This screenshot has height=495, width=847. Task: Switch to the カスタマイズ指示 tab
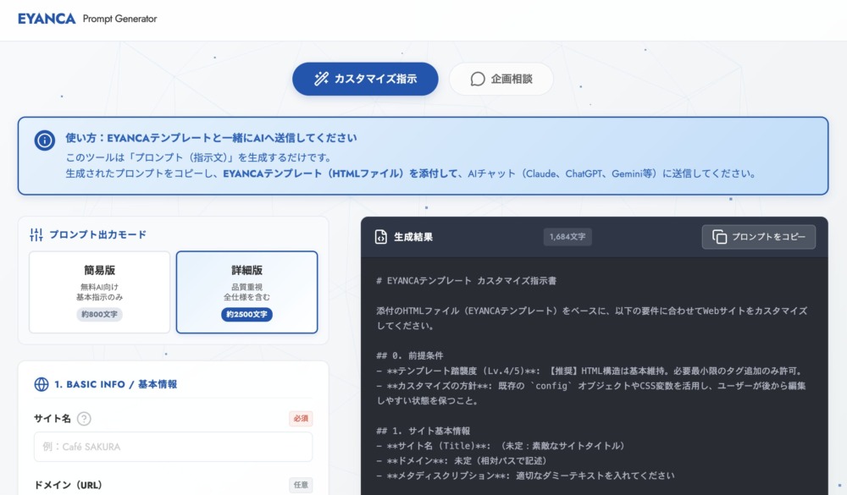pos(365,79)
